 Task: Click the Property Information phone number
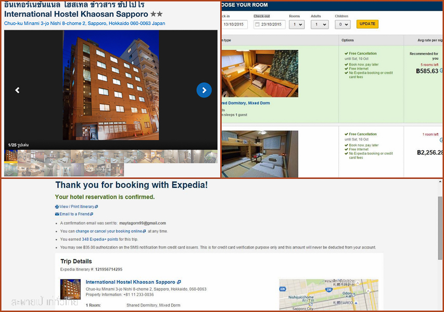pos(138,294)
